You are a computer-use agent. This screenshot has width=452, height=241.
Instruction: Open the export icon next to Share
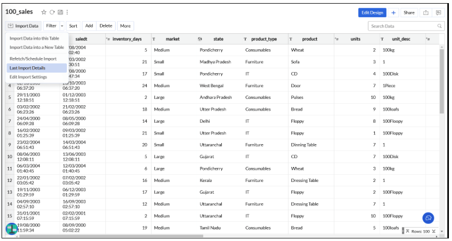(x=426, y=12)
